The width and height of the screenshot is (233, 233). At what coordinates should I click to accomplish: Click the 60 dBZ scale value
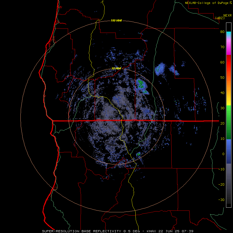pos(222,62)
